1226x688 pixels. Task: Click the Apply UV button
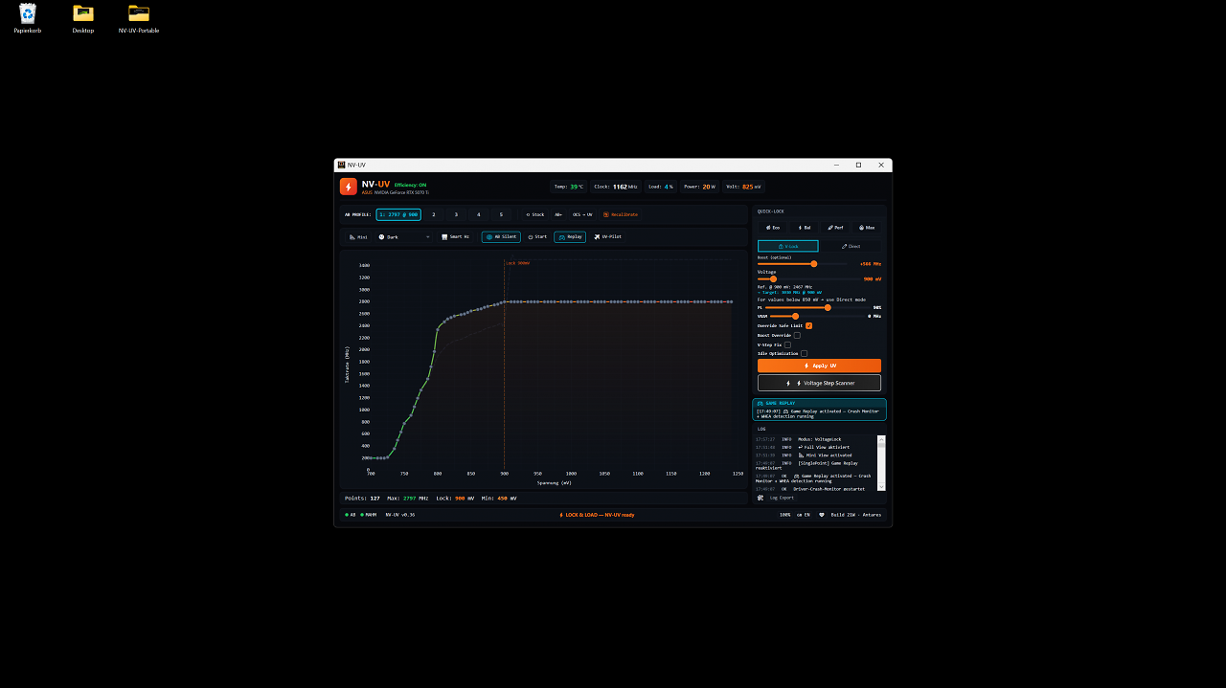(819, 366)
